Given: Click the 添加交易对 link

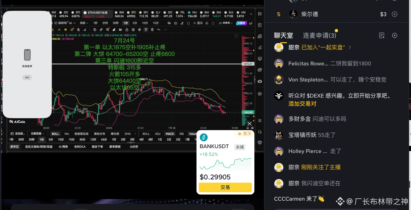Looking at the screenshot, I should pyautogui.click(x=302, y=104).
